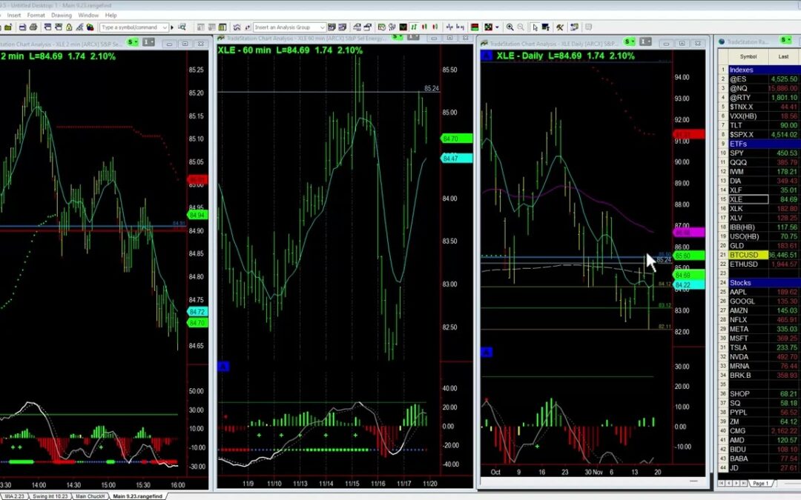Open the green S dropdown on RadarScreen window
801x500 pixels.
(x=785, y=40)
